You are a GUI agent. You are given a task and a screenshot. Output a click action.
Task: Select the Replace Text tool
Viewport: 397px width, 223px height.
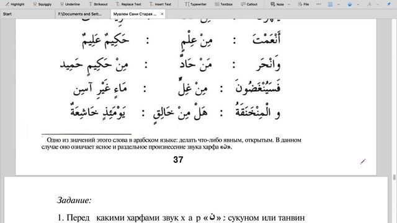[128, 4]
